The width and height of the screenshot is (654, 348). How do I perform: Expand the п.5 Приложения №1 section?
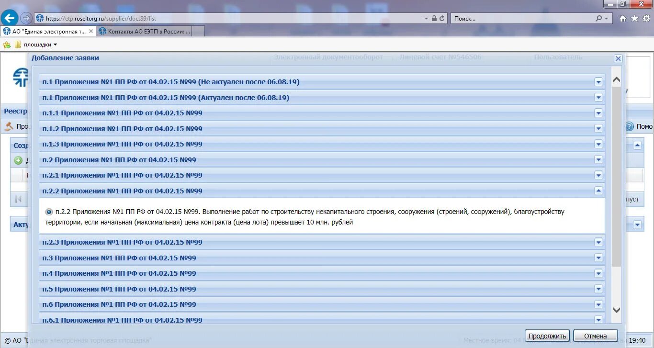tap(598, 289)
